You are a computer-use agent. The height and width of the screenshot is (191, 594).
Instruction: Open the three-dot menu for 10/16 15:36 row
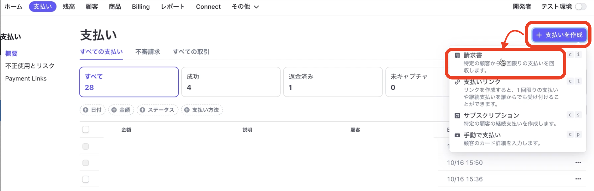[x=578, y=179]
